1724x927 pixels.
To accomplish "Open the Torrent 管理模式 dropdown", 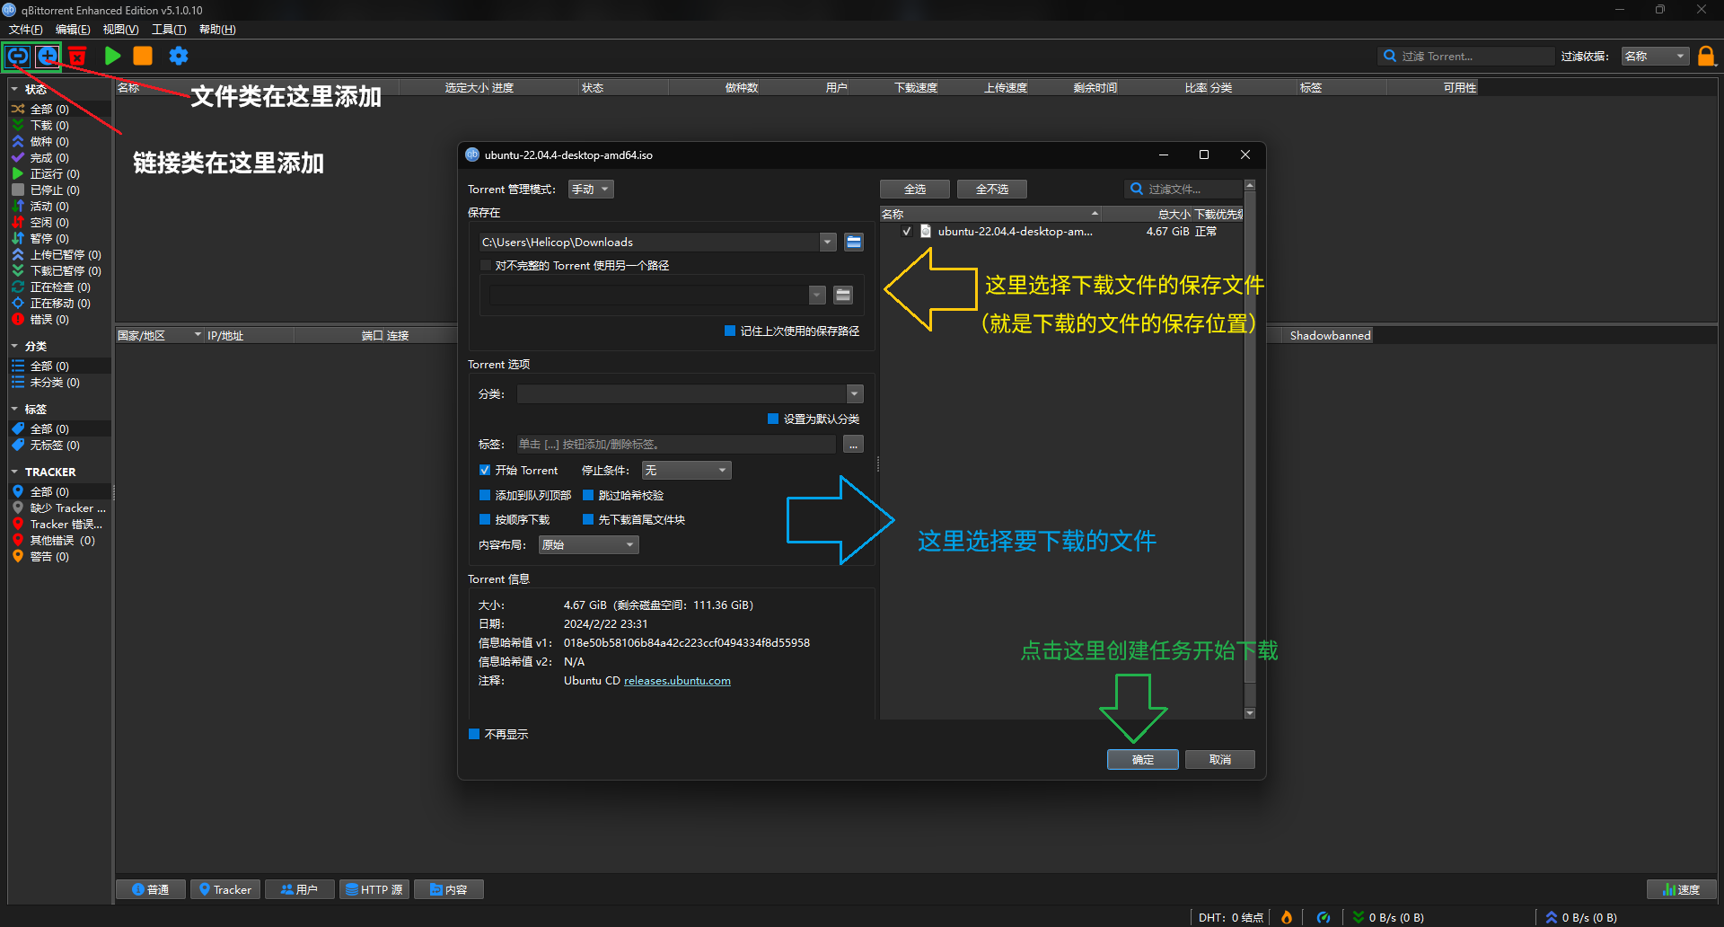I will coord(591,189).
